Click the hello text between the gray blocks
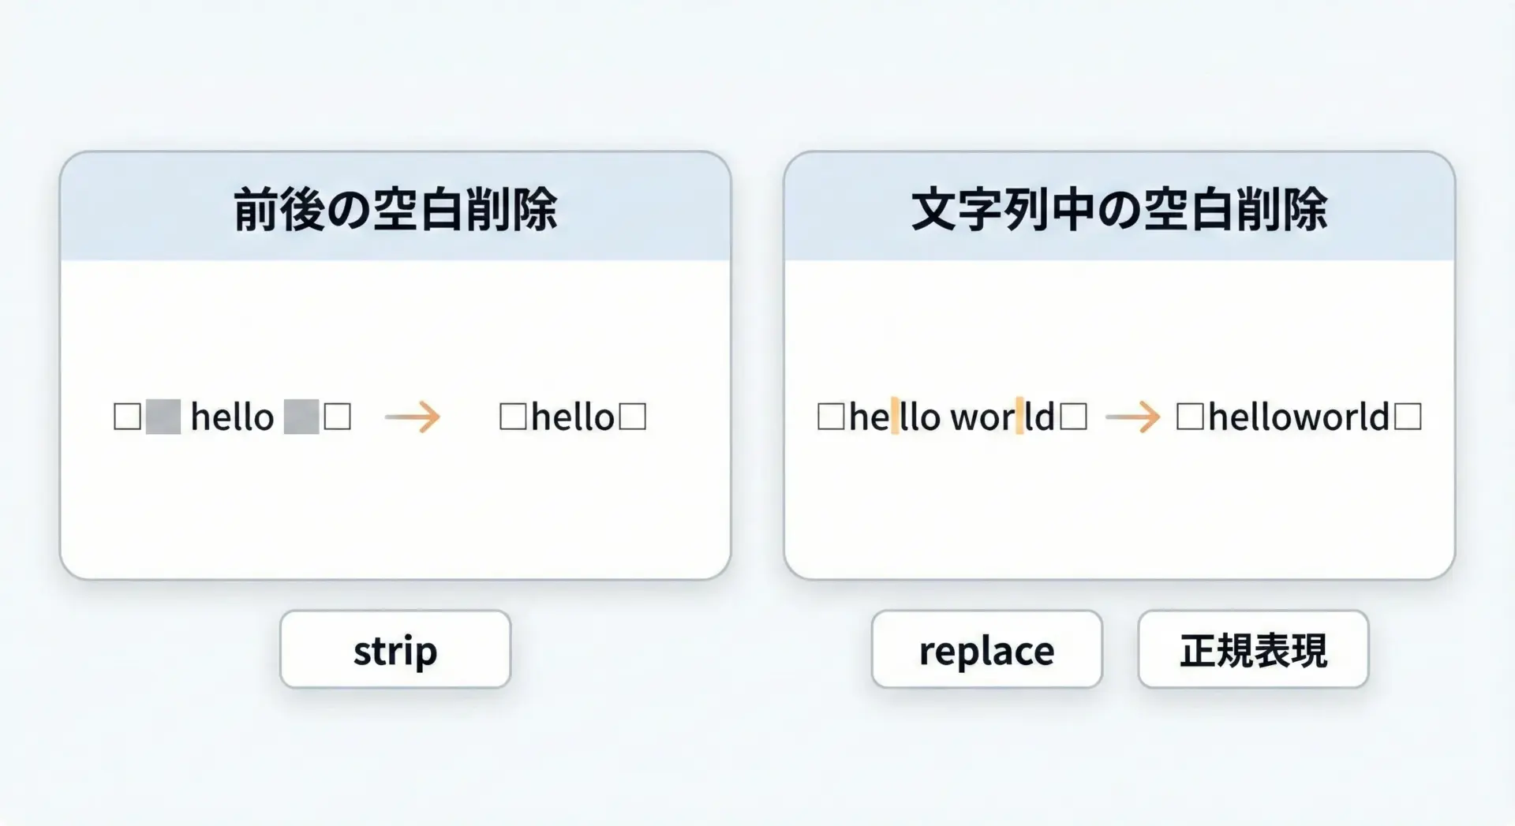 click(x=232, y=417)
